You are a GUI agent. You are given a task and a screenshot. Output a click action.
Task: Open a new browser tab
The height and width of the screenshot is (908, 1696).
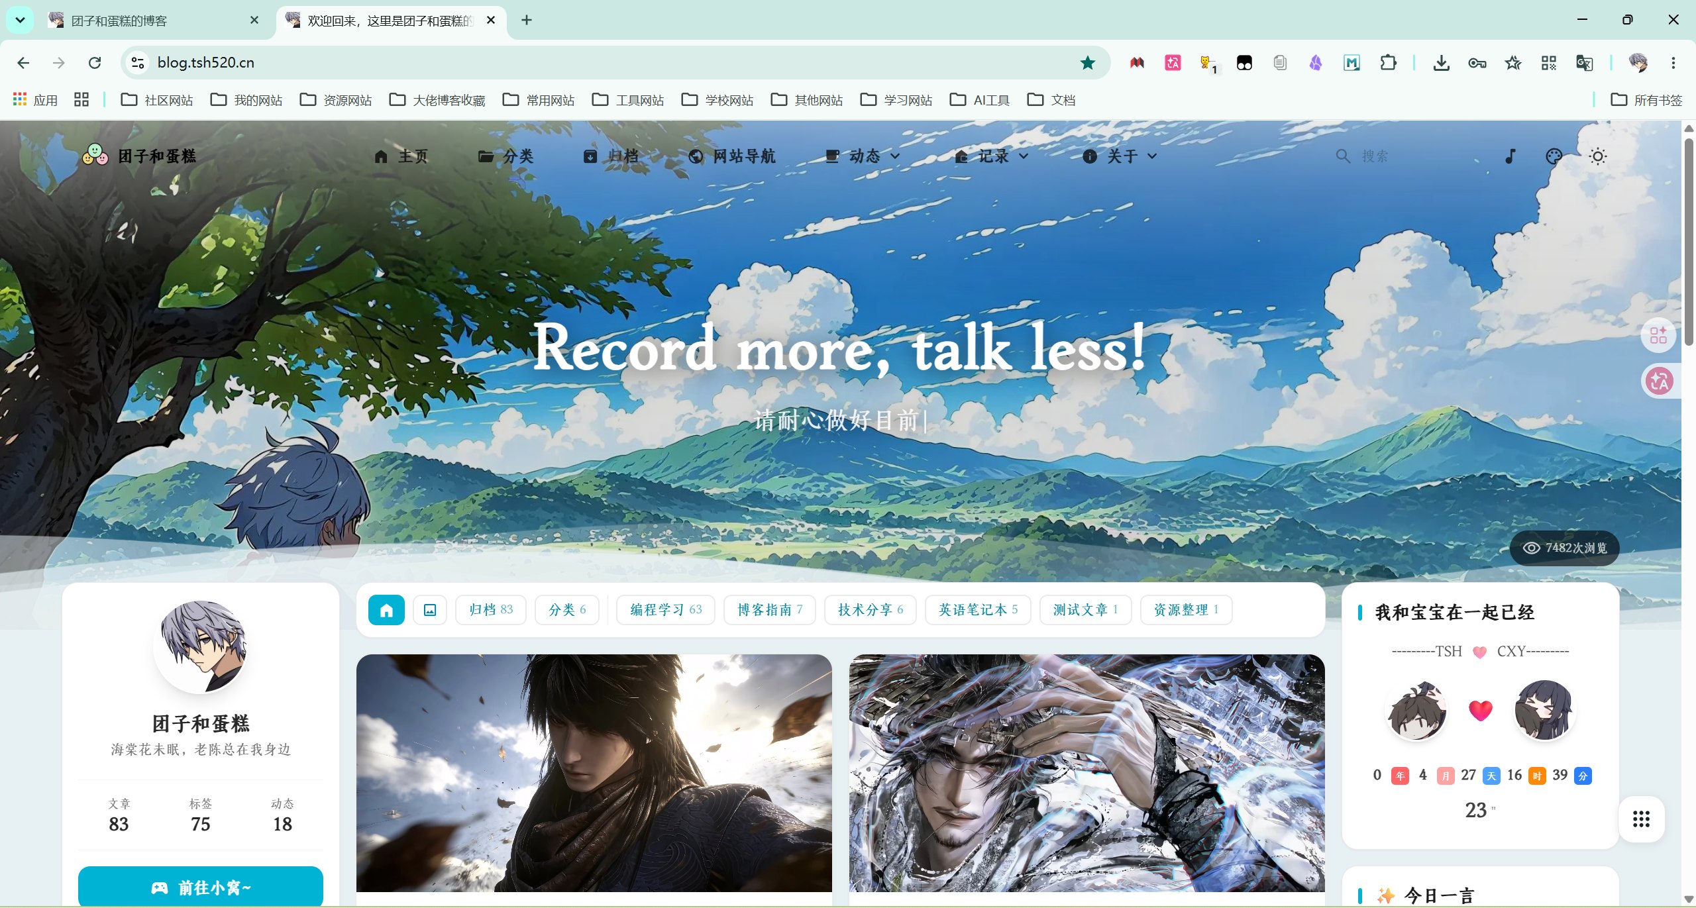527,20
